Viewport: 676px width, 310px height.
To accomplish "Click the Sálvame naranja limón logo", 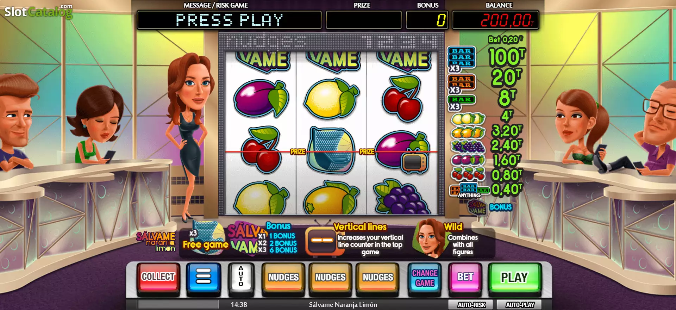I will pyautogui.click(x=156, y=241).
